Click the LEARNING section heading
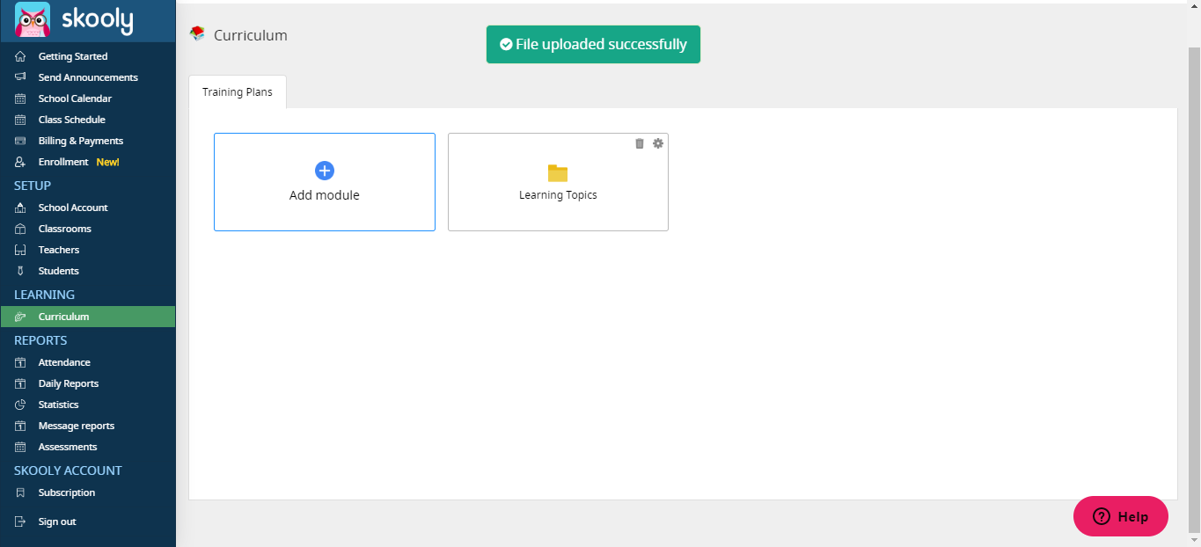The height and width of the screenshot is (547, 1201). click(44, 295)
